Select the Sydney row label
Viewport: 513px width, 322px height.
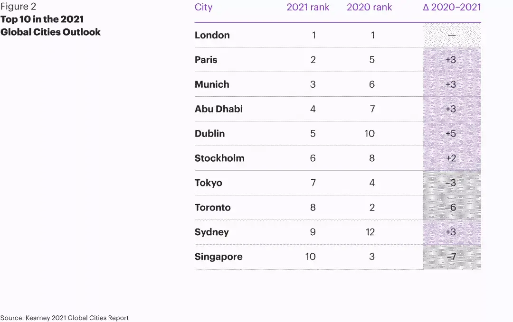click(x=212, y=232)
